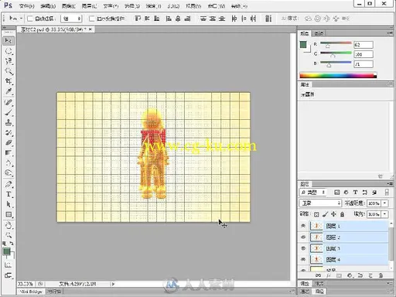Select the Pen tool

click(x=9, y=184)
